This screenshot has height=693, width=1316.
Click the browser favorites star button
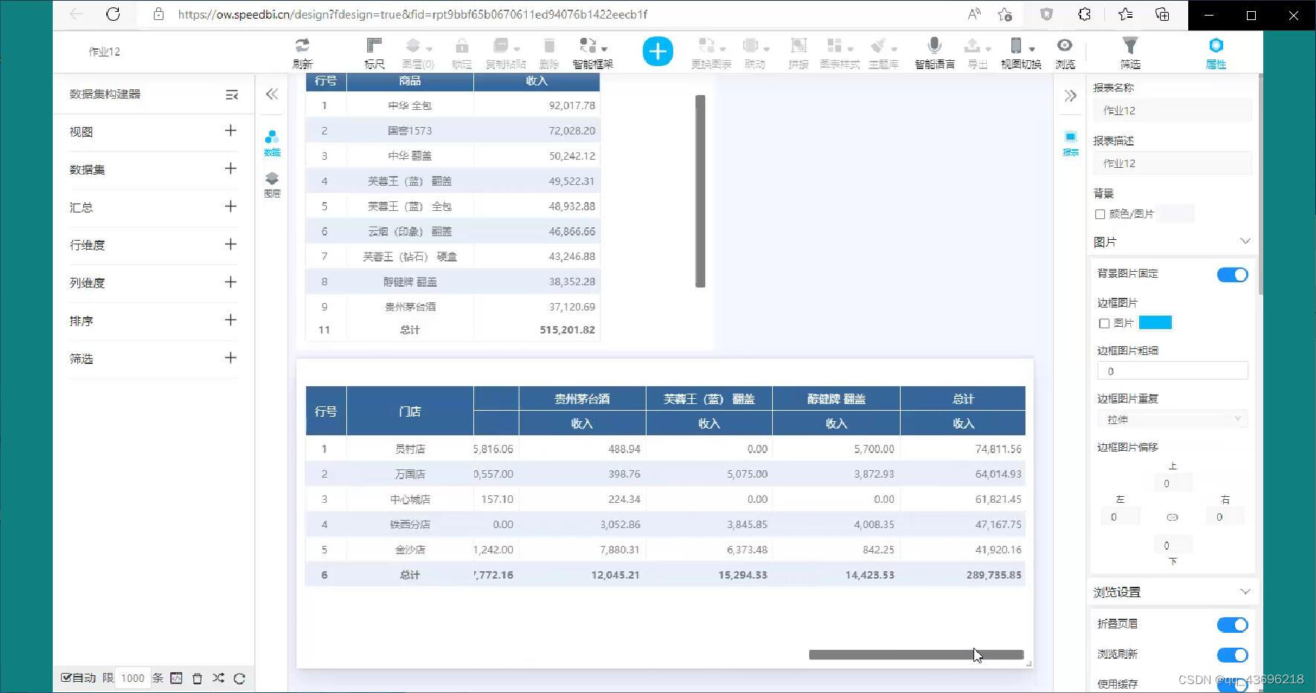pyautogui.click(x=1005, y=14)
